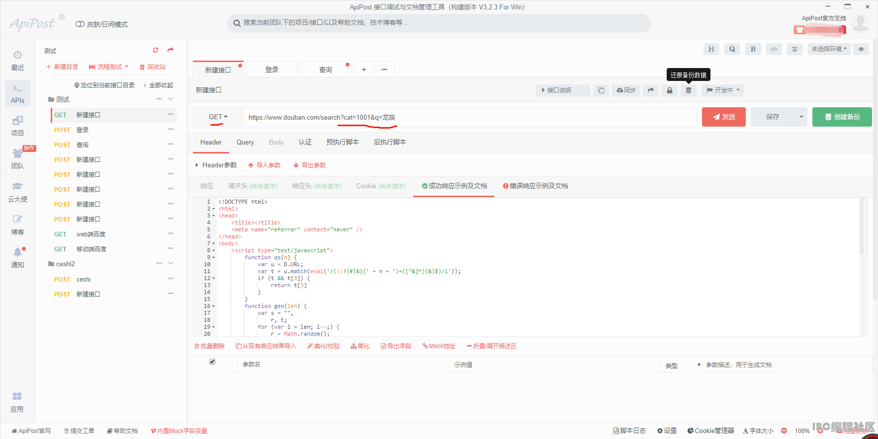Image resolution: width=878 pixels, height=439 pixels.
Task: Switch to the Body tab
Action: pyautogui.click(x=276, y=142)
